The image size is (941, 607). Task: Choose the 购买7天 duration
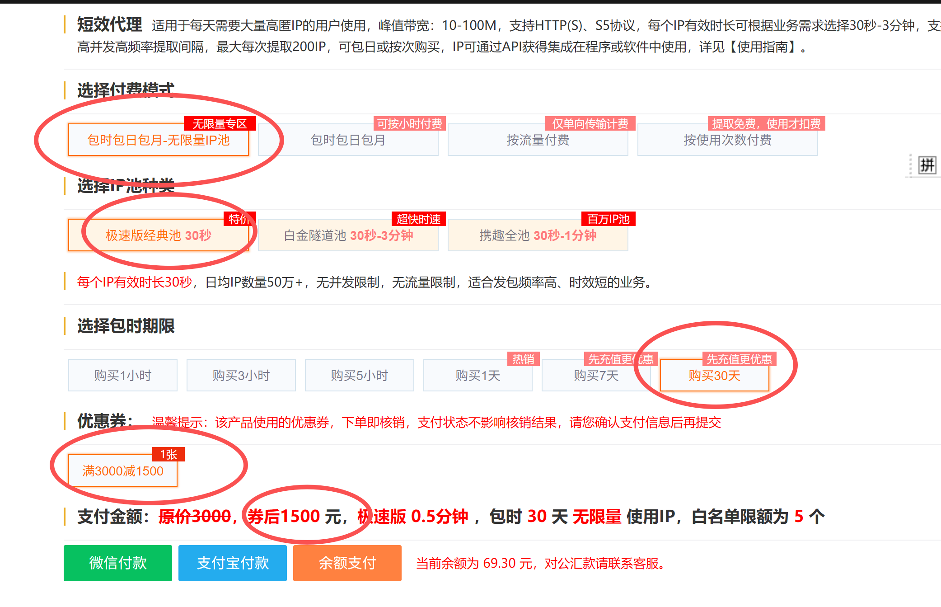click(596, 375)
